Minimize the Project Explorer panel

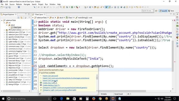pyautogui.click(x=26, y=14)
